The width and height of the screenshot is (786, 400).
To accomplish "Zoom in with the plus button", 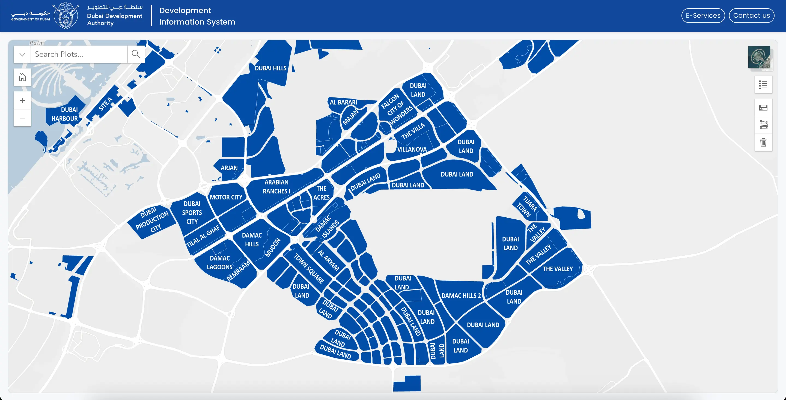I will [22, 100].
